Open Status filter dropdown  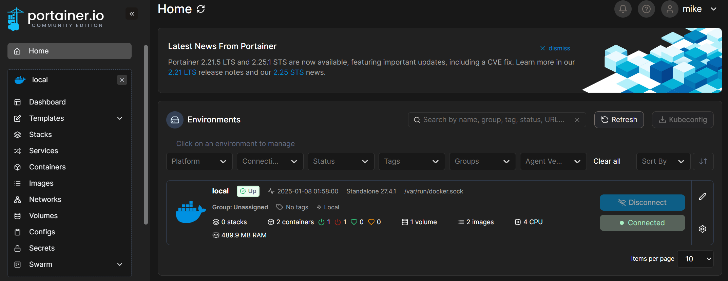pyautogui.click(x=341, y=161)
